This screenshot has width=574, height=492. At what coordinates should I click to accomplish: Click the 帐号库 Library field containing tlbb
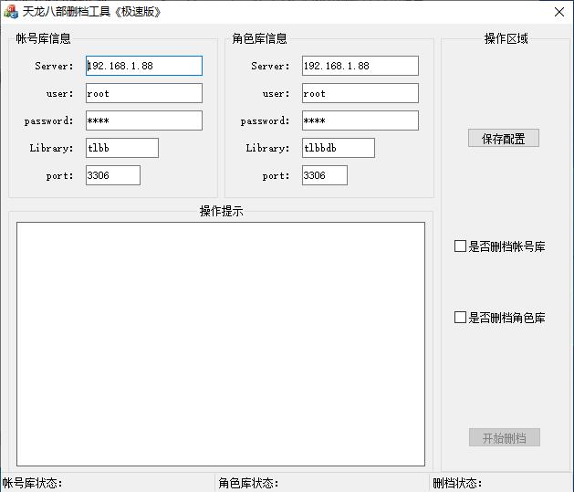click(122, 148)
